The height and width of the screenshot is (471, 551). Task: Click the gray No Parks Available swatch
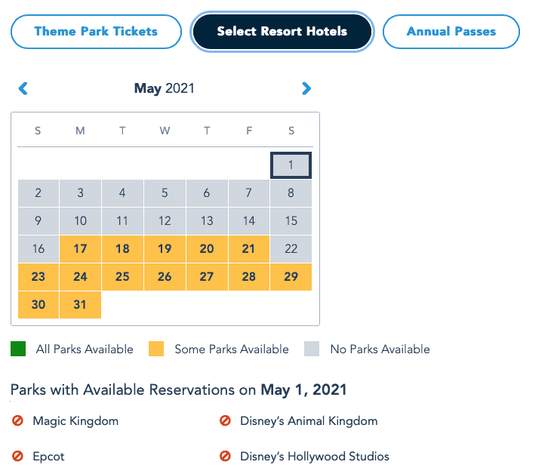[x=312, y=349]
